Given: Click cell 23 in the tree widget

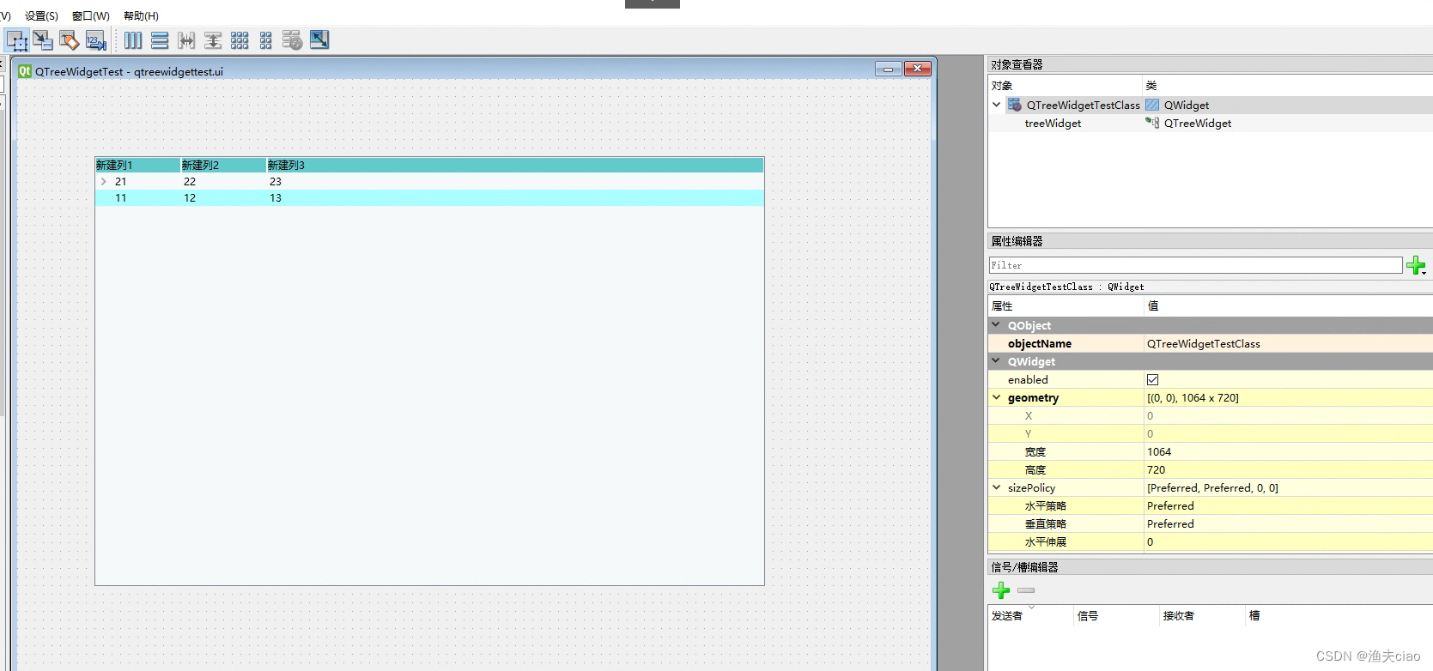Looking at the screenshot, I should click(x=276, y=181).
